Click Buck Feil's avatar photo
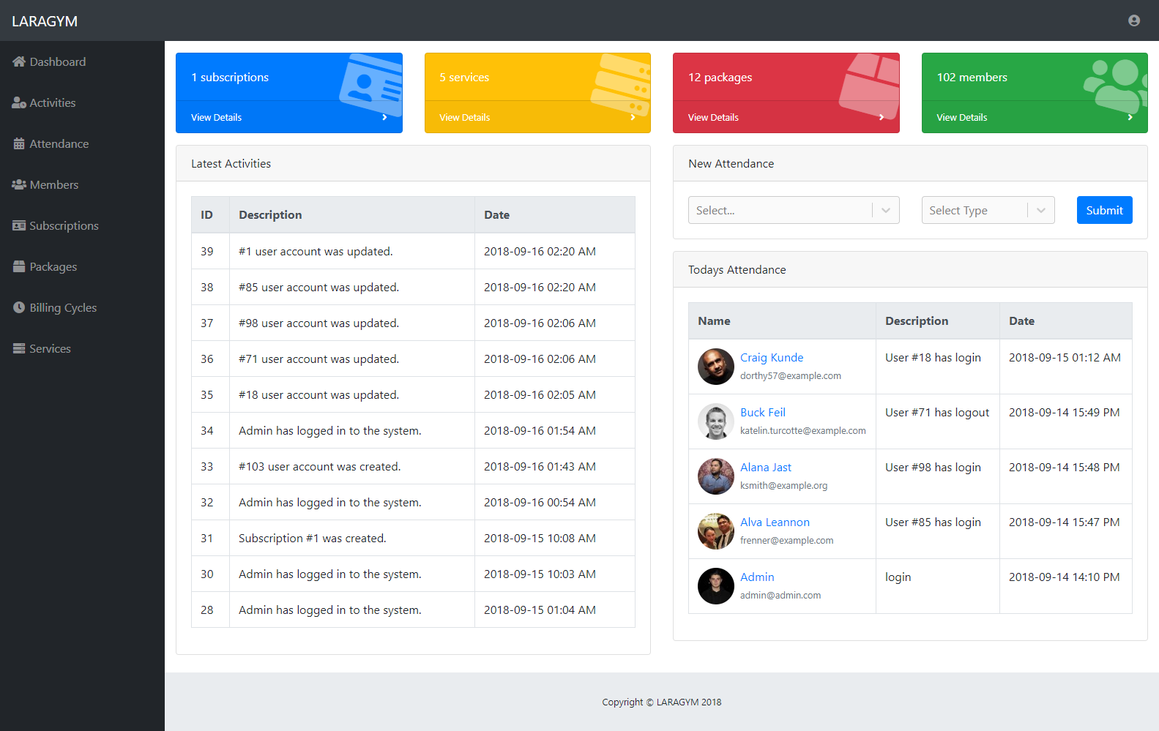 click(716, 421)
